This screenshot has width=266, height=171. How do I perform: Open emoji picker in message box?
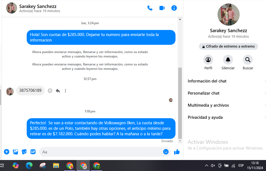tap(166, 152)
